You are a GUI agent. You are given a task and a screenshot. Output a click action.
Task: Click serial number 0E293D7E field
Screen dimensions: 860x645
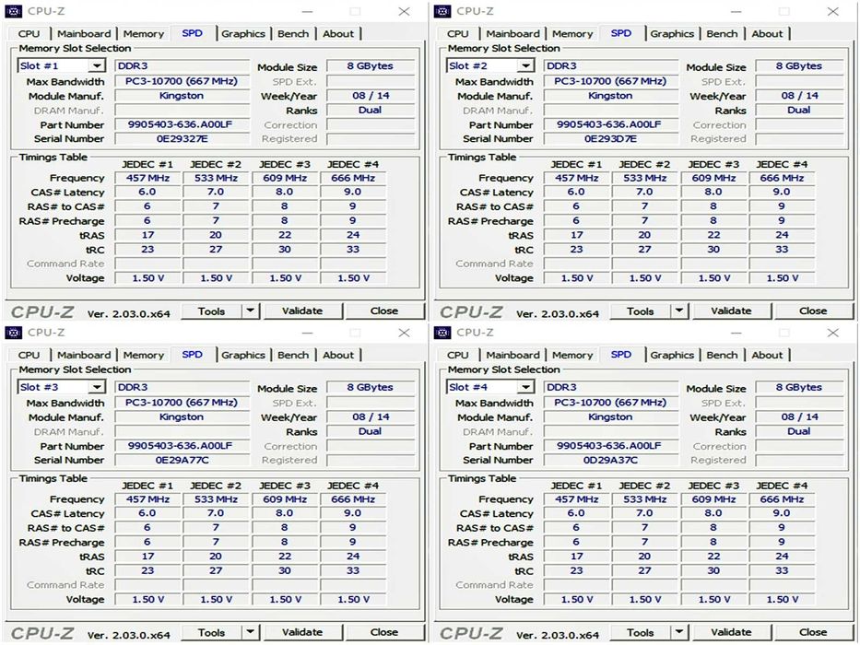coord(611,139)
